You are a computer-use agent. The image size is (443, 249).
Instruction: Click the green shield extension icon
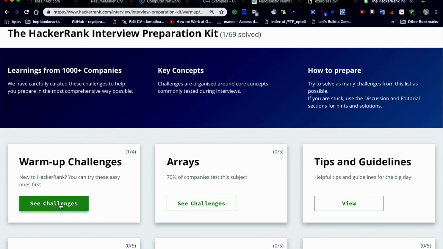point(412,12)
